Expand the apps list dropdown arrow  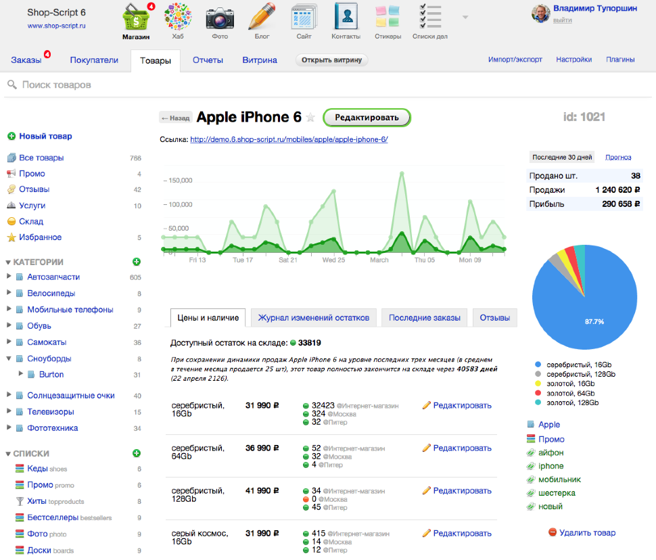(x=465, y=17)
